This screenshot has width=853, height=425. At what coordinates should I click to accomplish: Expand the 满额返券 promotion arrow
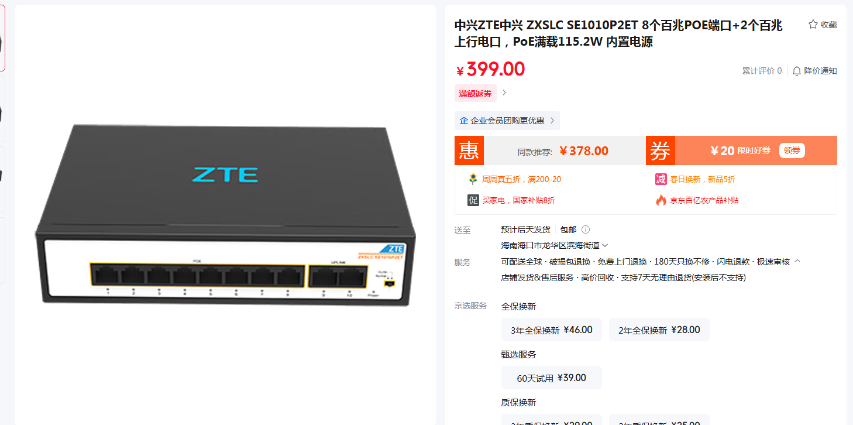tap(504, 92)
